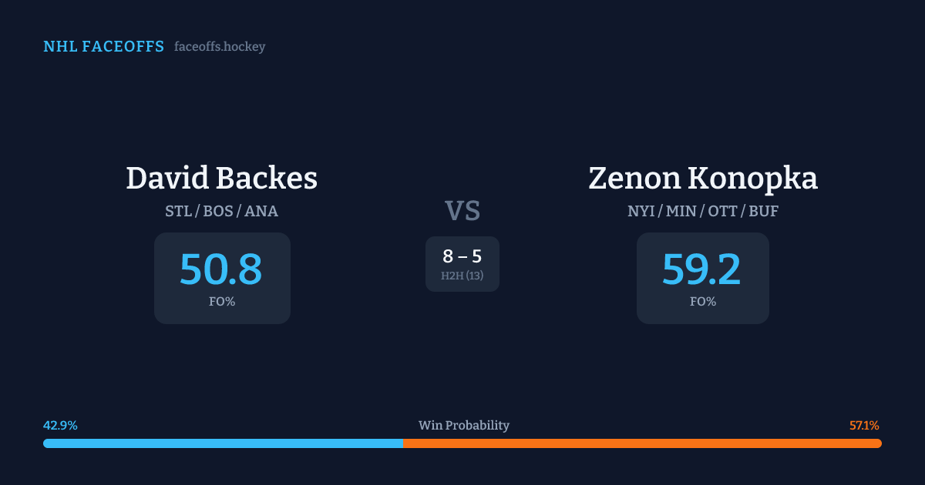The image size is (925, 485).
Task: Click the STL / BOS / ANA team list
Action: point(222,211)
